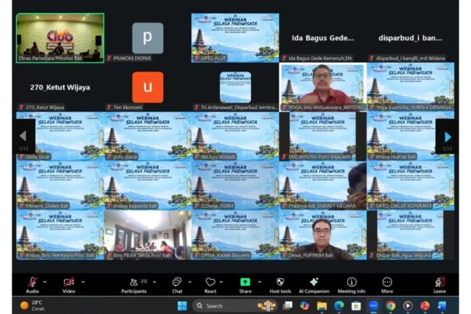Open the weather widget showing 28°C Cerah

tap(32, 306)
